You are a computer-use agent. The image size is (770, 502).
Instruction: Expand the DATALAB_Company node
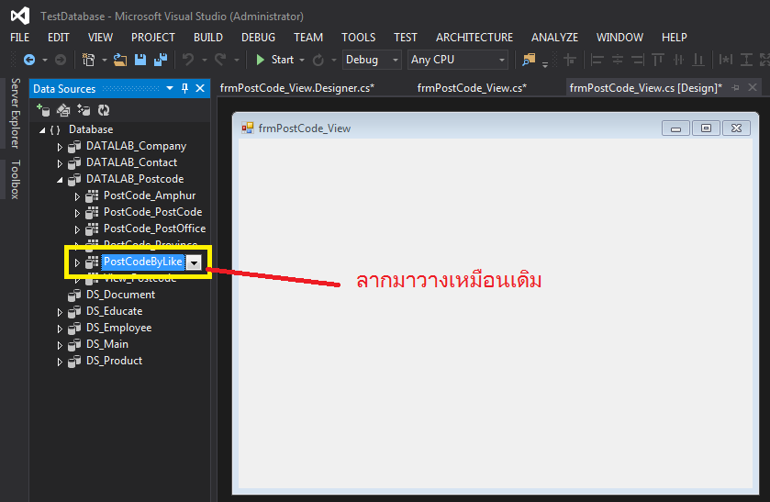[x=60, y=147]
